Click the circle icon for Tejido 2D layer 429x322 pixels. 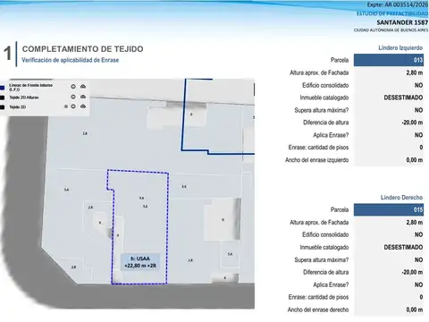73,106
